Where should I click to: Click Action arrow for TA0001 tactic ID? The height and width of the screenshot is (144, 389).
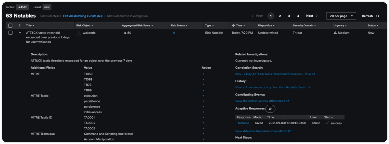click(203, 118)
